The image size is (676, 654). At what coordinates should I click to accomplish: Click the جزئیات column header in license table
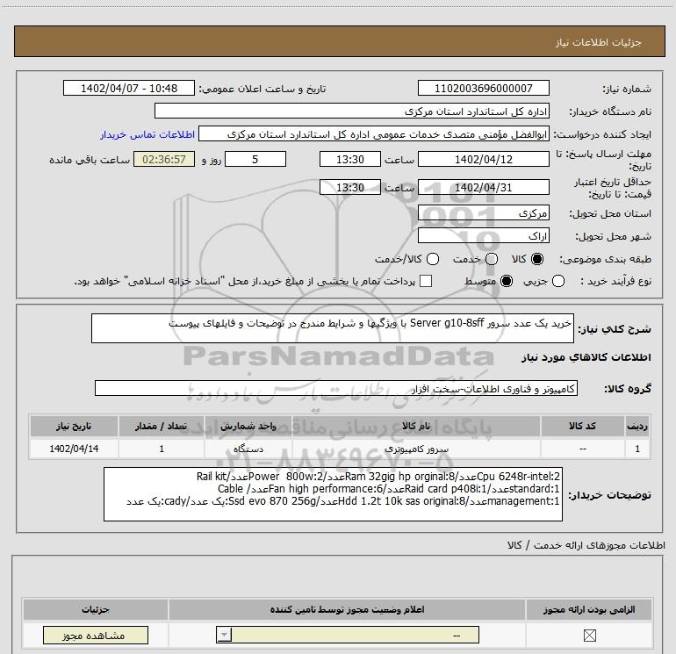click(96, 609)
